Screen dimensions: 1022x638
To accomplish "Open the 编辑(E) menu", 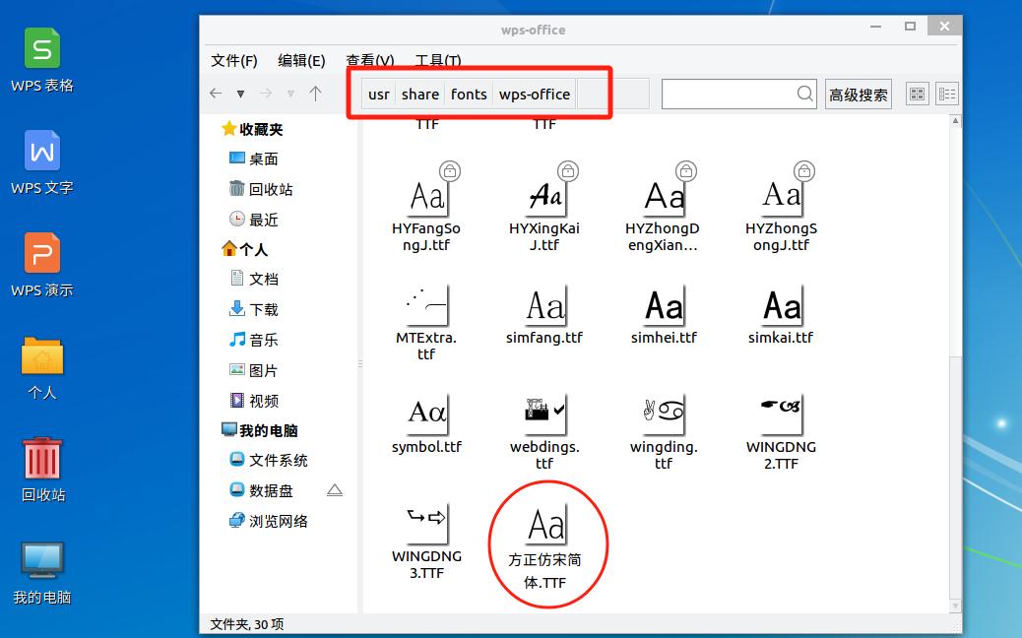I will pyautogui.click(x=301, y=60).
